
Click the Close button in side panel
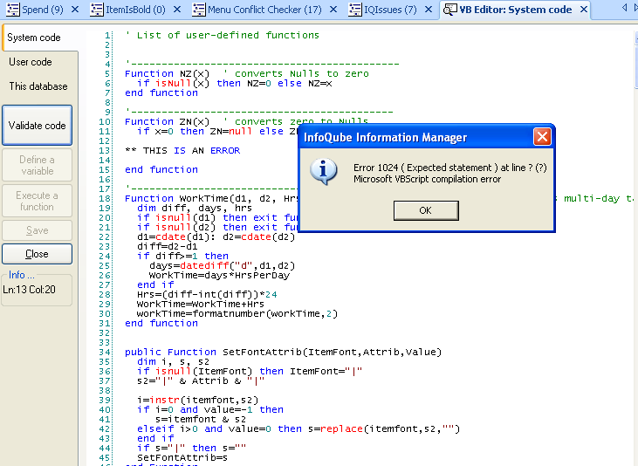(x=37, y=254)
